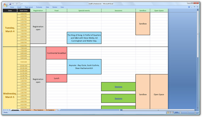Select the 2:45 PM time cell
The image size is (202, 117).
point(24,93)
